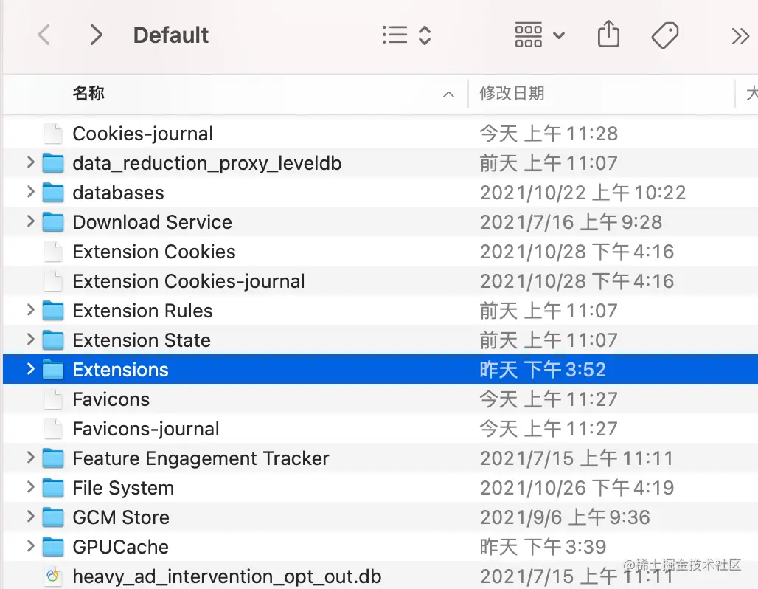758x589 pixels.
Task: Go forward with the right chevron
Action: point(96,35)
